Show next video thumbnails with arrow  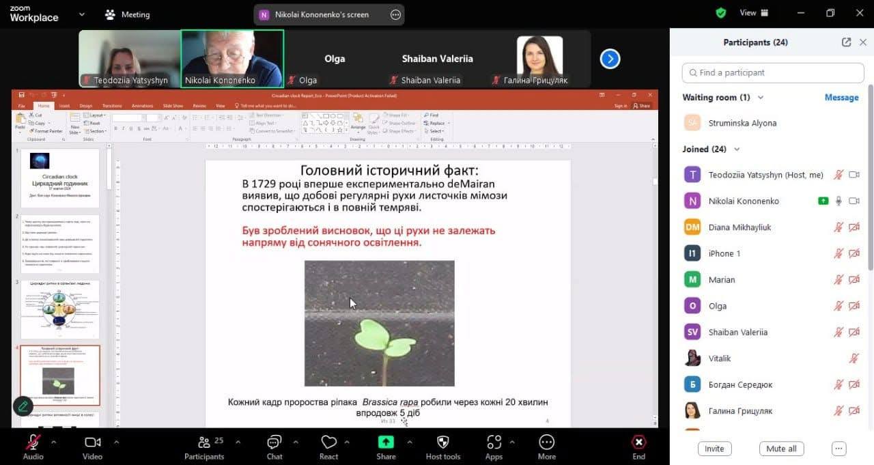point(610,59)
